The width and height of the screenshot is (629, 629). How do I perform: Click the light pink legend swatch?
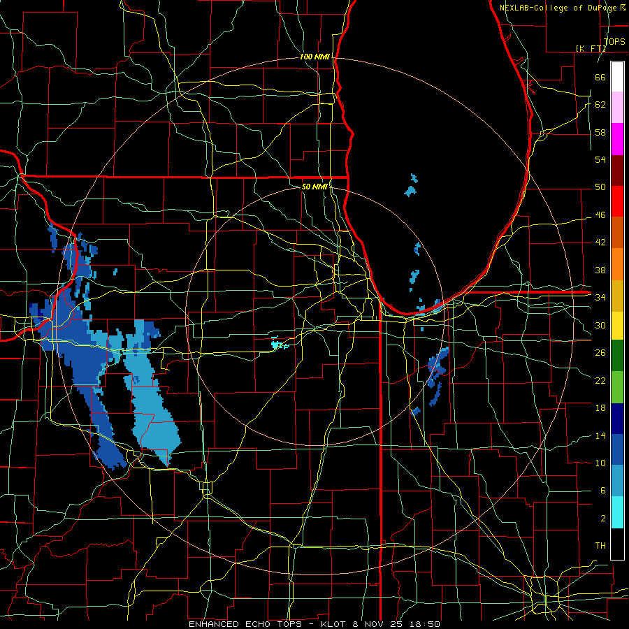point(617,108)
